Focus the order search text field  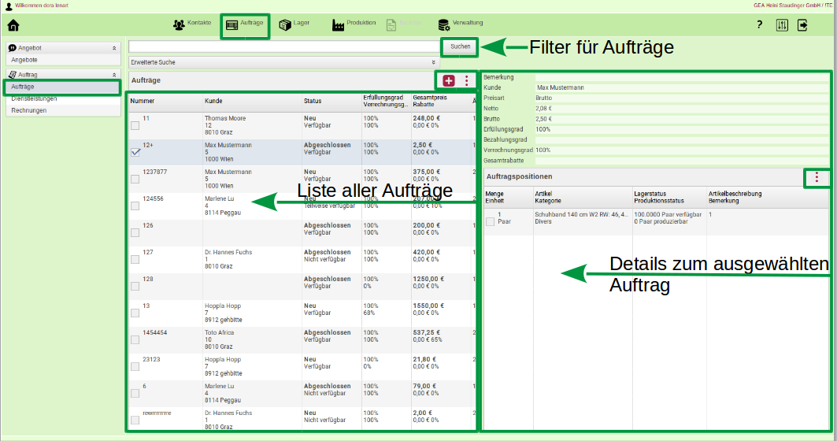[283, 46]
